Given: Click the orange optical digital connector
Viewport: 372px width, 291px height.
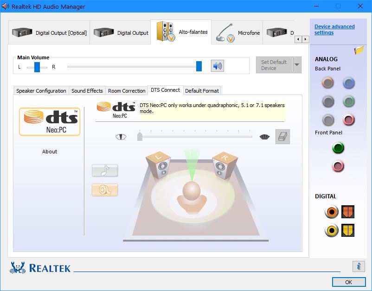Looking at the screenshot, I should coord(348,212).
